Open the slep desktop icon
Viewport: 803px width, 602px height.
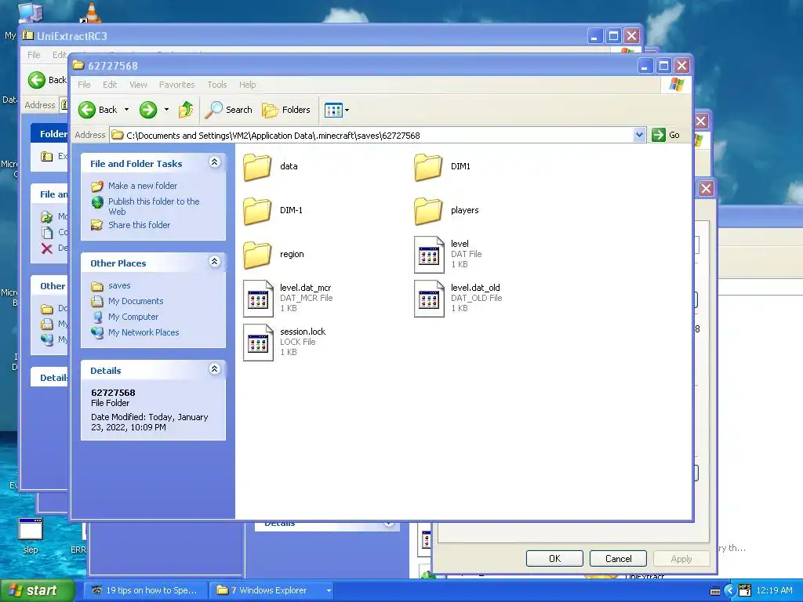point(31,536)
